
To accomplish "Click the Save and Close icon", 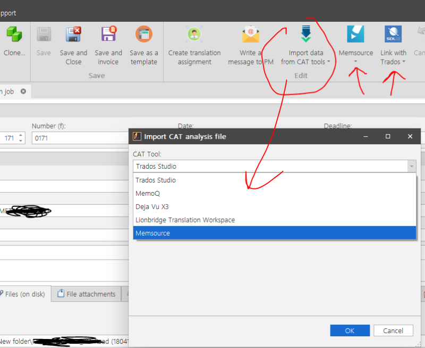I will pos(73,34).
